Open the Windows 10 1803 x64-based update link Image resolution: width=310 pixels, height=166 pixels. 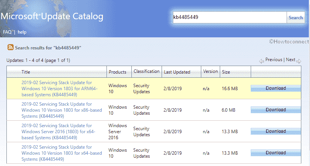62,153
